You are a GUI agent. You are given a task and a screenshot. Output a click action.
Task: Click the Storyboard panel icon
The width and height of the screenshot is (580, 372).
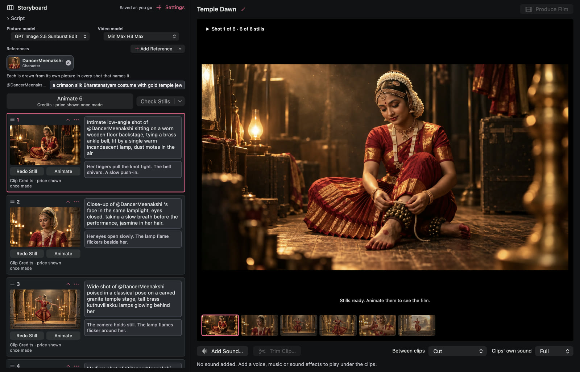(x=10, y=8)
